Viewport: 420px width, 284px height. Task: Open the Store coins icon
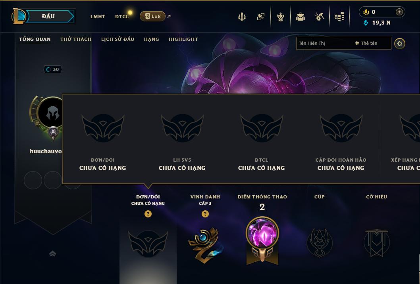click(339, 17)
